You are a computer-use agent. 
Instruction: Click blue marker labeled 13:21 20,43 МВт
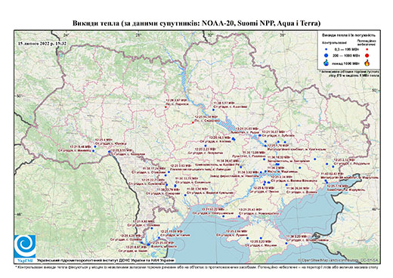pos(239,216)
